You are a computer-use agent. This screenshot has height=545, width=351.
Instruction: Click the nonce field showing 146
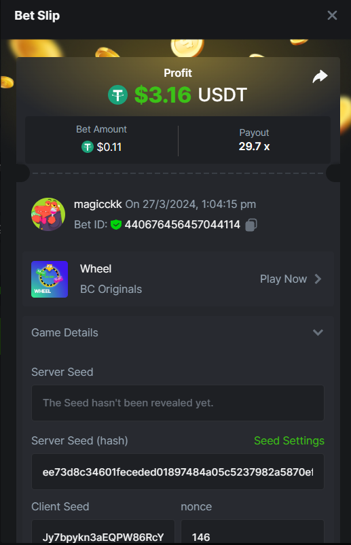pos(253,532)
